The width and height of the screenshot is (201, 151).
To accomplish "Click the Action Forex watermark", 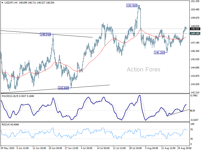I will (x=143, y=69).
